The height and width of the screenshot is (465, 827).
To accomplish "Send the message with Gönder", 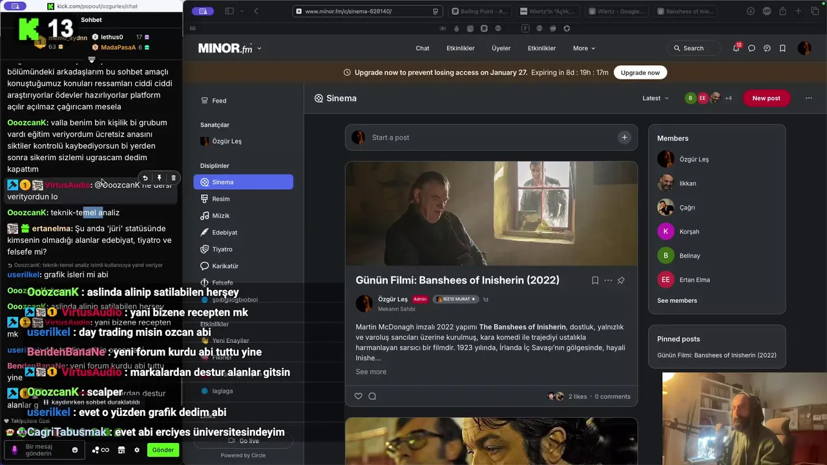I will click(163, 450).
